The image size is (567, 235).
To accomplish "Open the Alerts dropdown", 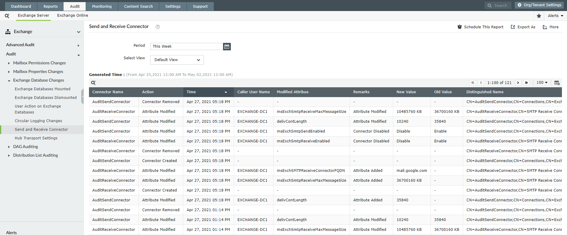I will [x=555, y=16].
